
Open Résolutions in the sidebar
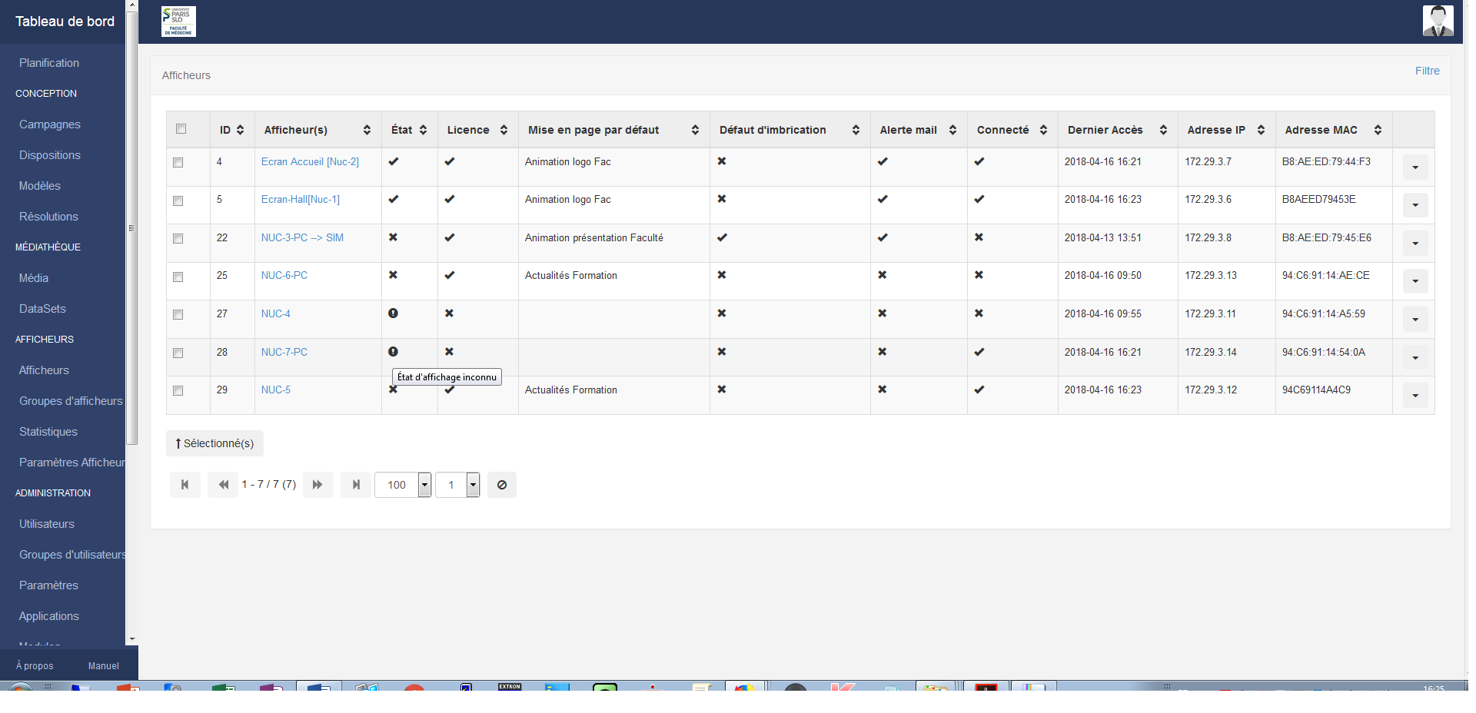(48, 217)
